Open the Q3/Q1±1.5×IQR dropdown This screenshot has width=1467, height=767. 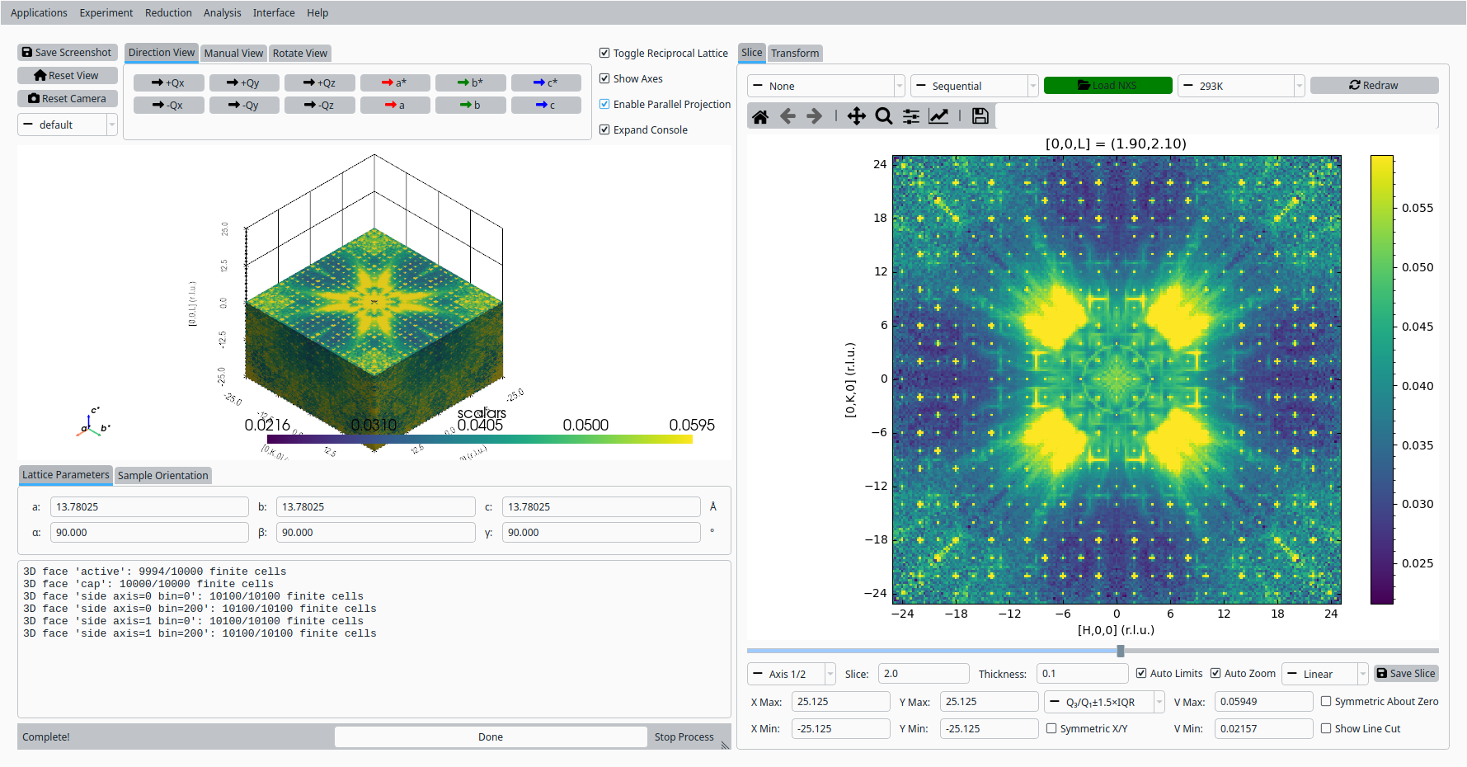(x=1104, y=702)
